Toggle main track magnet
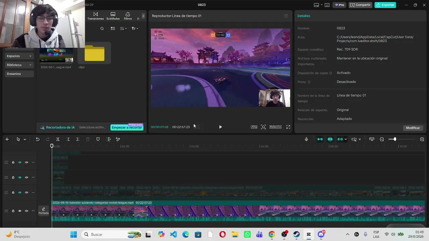429x241 pixels. [x=320, y=139]
